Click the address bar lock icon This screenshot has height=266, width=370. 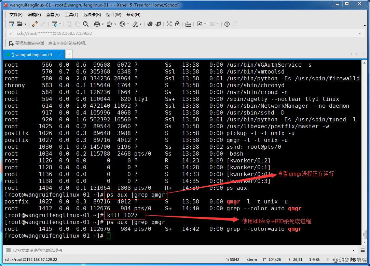pos(12,34)
